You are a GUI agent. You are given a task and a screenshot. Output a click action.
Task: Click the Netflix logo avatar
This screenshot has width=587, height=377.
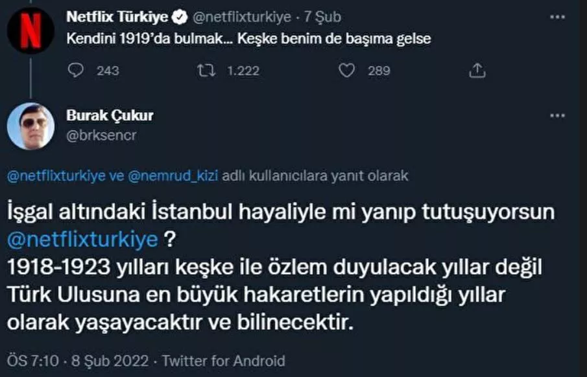[x=30, y=29]
